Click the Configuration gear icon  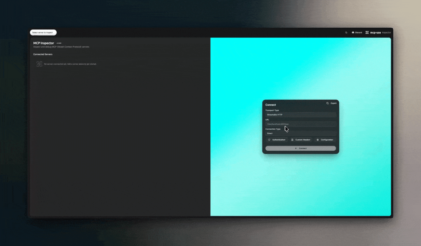(317, 140)
